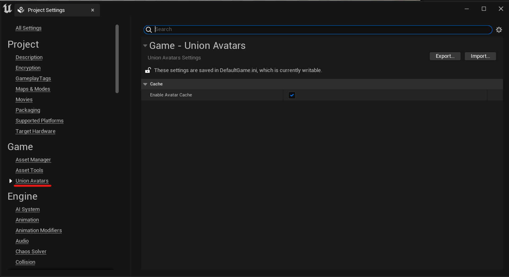Select the Project Settings tab
Image resolution: width=509 pixels, height=277 pixels.
click(x=57, y=10)
